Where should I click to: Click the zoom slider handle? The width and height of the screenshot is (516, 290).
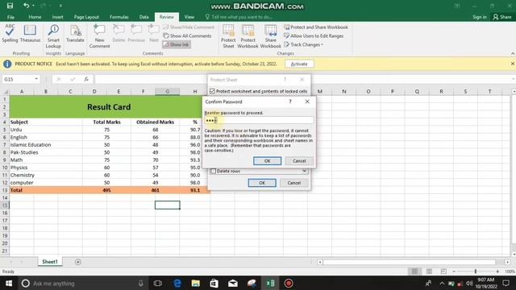point(476,271)
